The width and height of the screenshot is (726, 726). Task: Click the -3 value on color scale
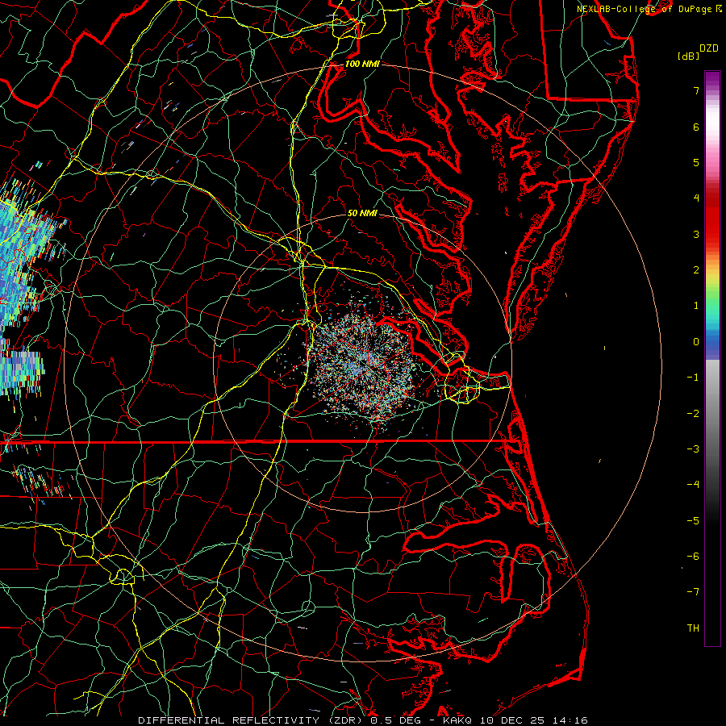point(693,449)
